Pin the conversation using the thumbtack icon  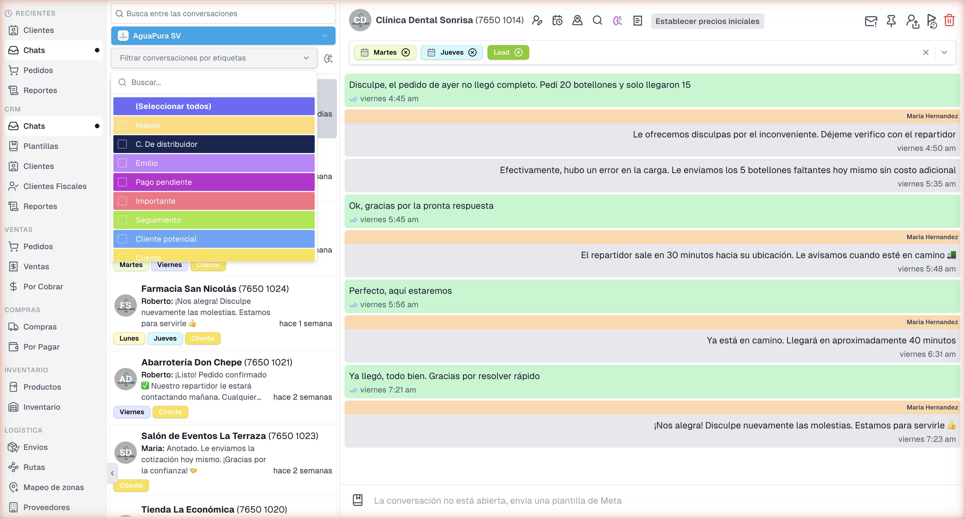click(891, 21)
